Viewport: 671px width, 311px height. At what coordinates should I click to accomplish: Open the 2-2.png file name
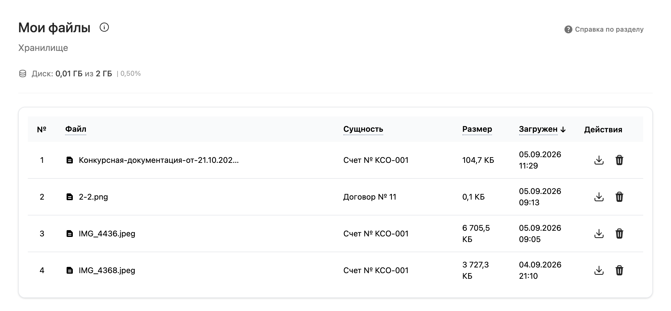tap(93, 197)
